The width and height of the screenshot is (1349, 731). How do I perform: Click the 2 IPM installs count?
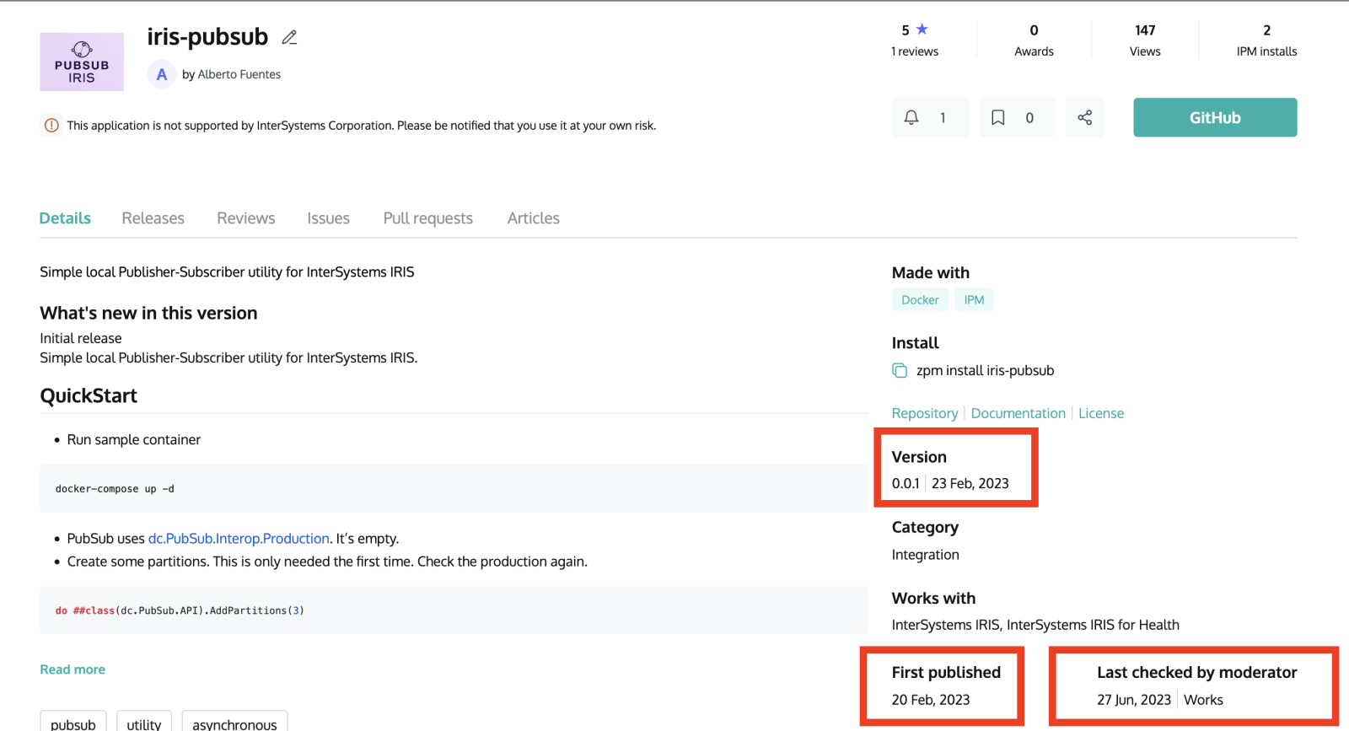[1266, 40]
